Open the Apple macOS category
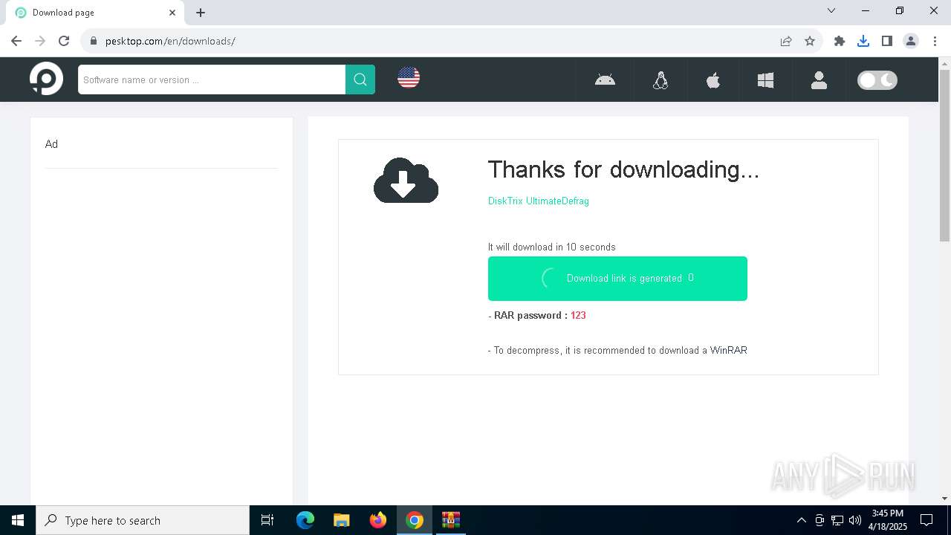Image resolution: width=951 pixels, height=535 pixels. coord(713,80)
